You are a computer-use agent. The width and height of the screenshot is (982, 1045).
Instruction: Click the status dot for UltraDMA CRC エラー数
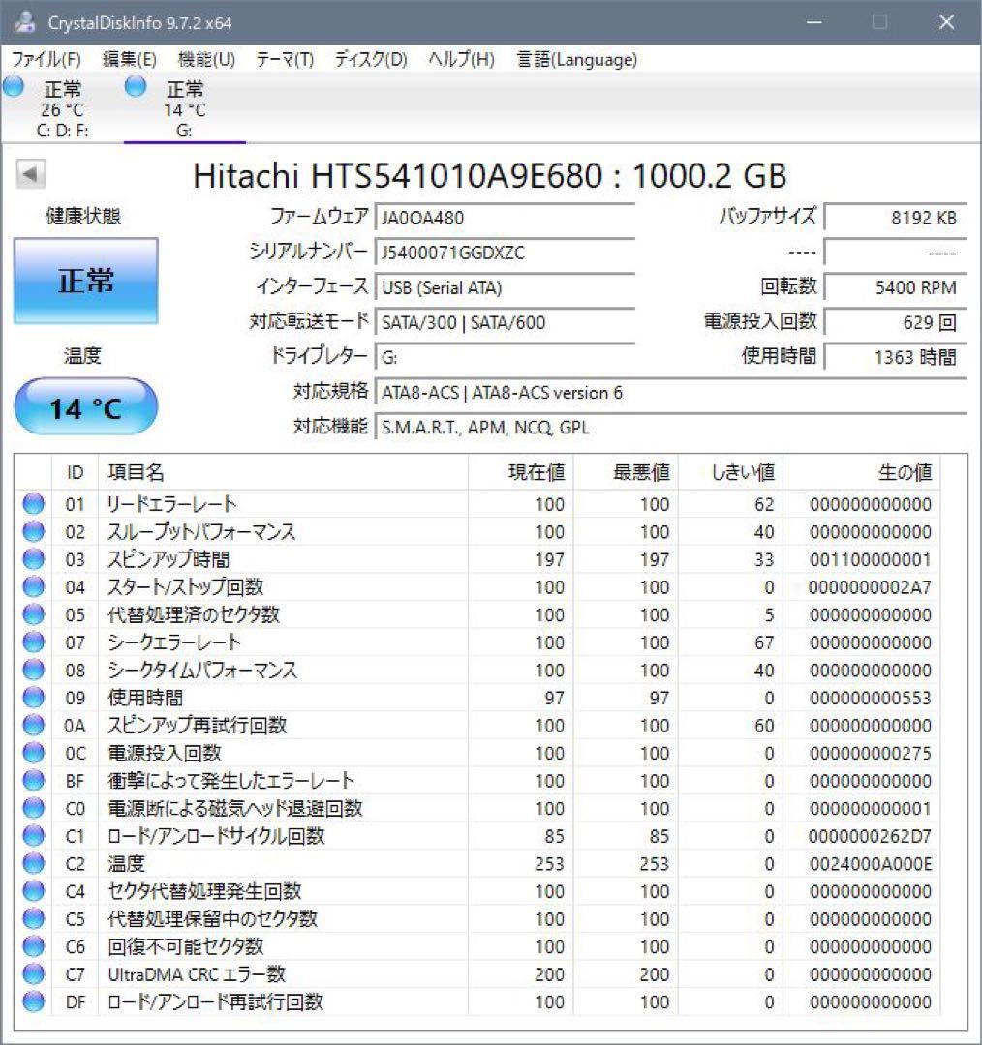tap(33, 974)
